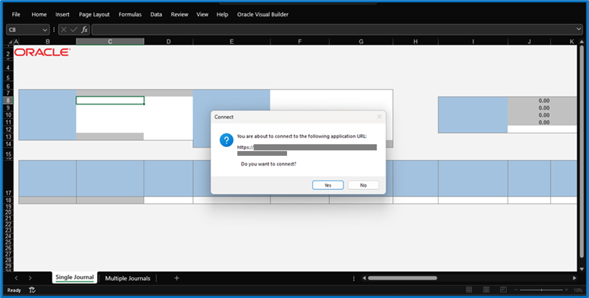Click left arrow of horizontal scrollbar
This screenshot has width=589, height=298.
[x=364, y=278]
